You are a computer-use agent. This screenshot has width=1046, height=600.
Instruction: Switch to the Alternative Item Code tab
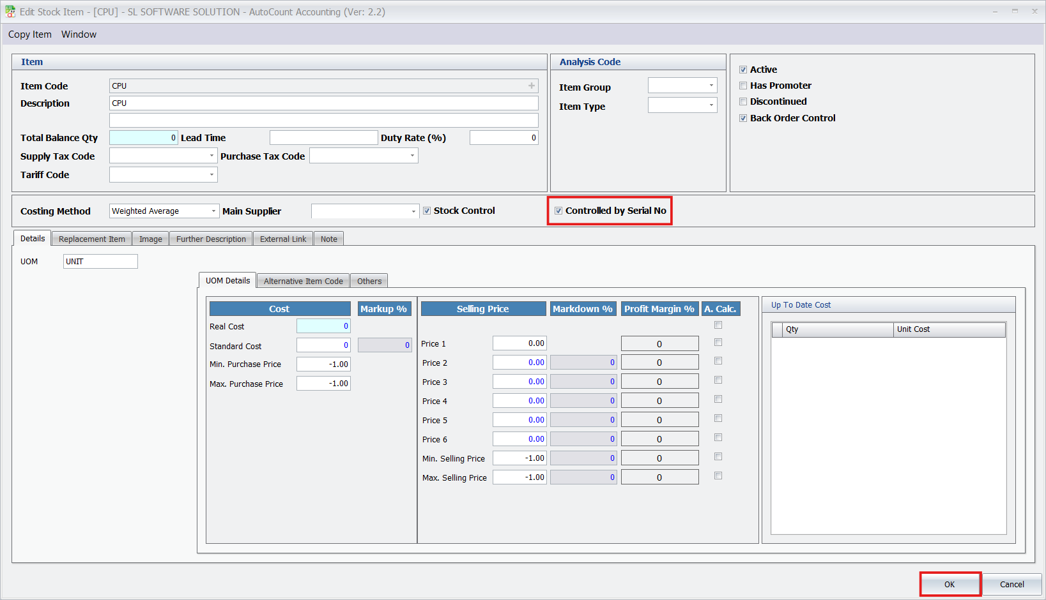303,281
